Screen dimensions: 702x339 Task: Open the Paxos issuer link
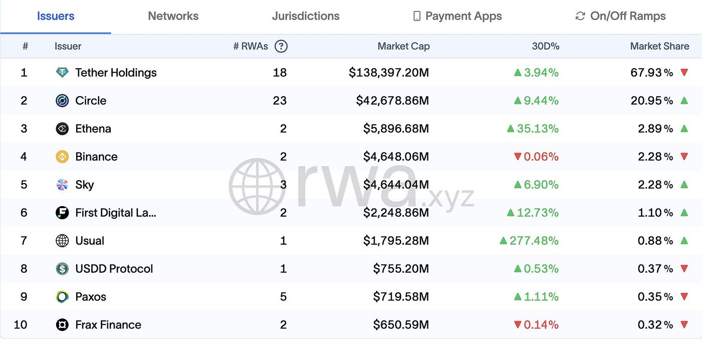(x=91, y=297)
